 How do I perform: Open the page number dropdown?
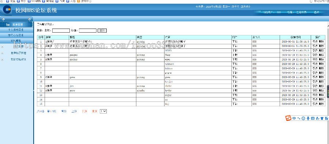point(103,111)
